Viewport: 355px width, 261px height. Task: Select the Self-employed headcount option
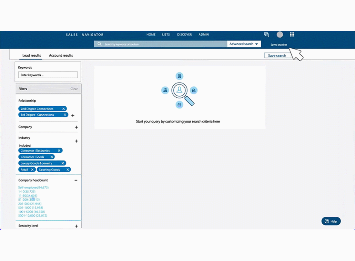click(33, 187)
